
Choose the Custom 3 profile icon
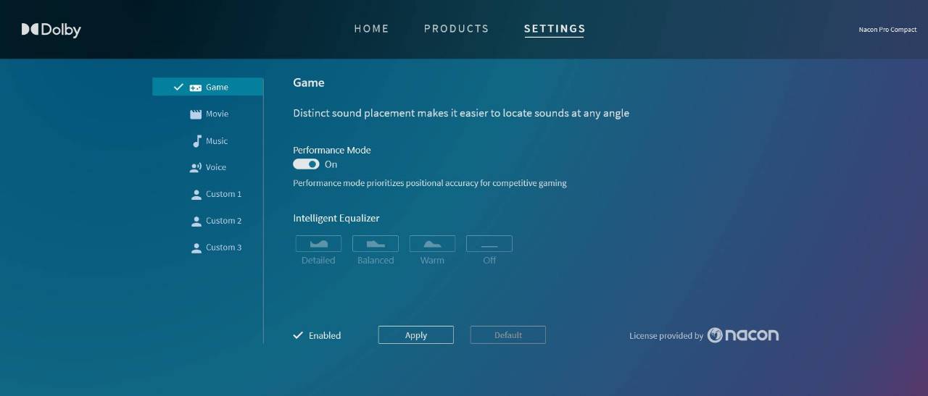196,248
